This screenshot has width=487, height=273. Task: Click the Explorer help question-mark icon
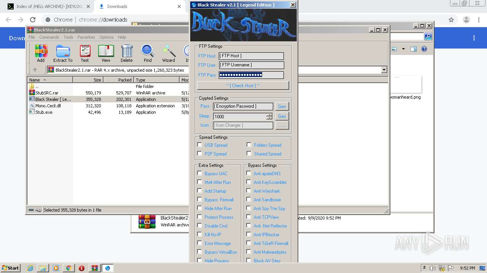tap(424, 49)
